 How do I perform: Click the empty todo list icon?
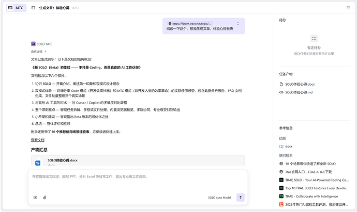click(314, 38)
